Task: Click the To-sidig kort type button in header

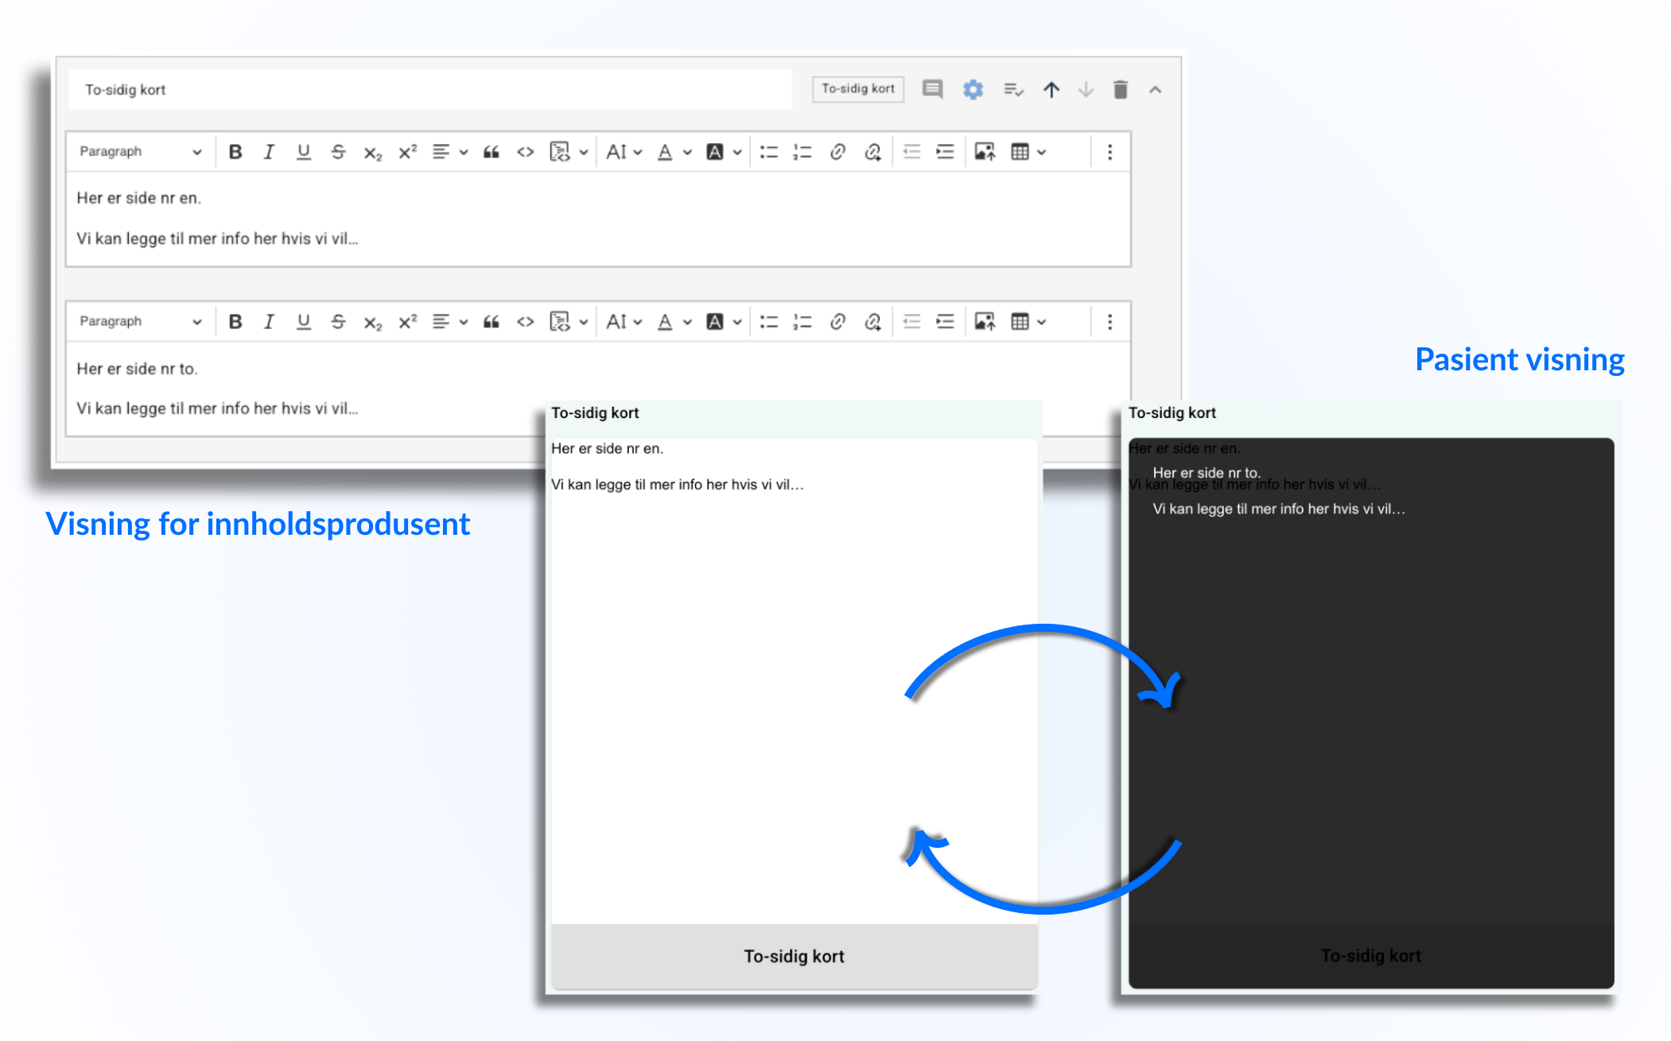Action: 857,89
